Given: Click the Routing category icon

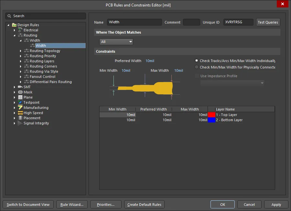Looking at the screenshot, I should point(20,35).
